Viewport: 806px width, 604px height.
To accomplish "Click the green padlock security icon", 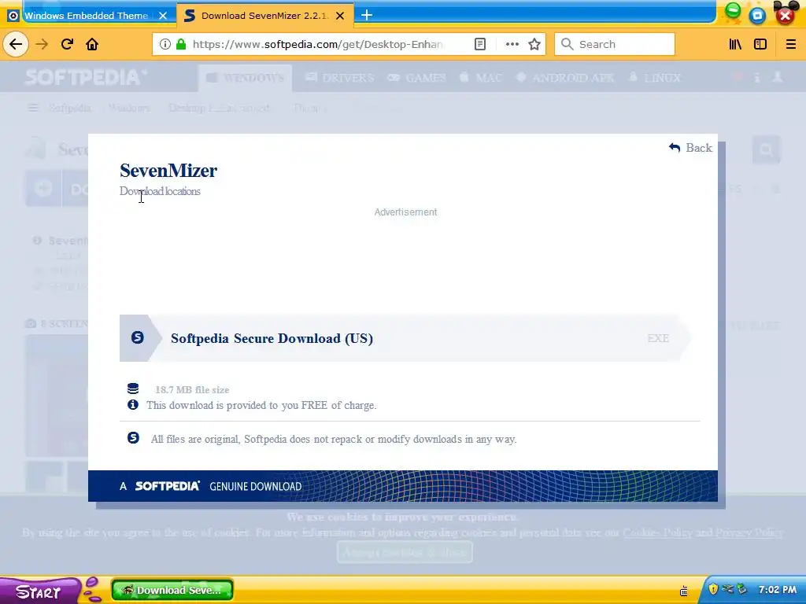I will coord(180,44).
